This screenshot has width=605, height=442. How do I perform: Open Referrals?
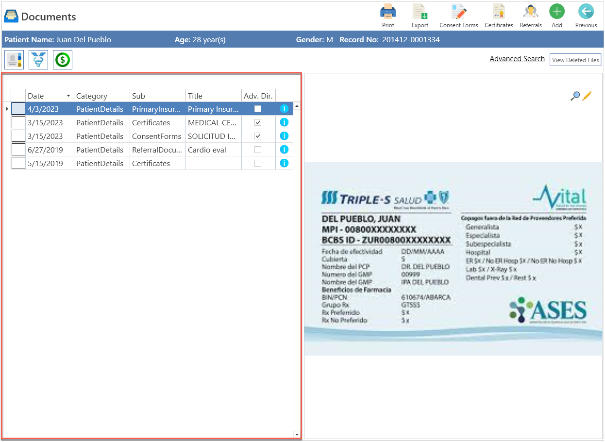(x=531, y=16)
